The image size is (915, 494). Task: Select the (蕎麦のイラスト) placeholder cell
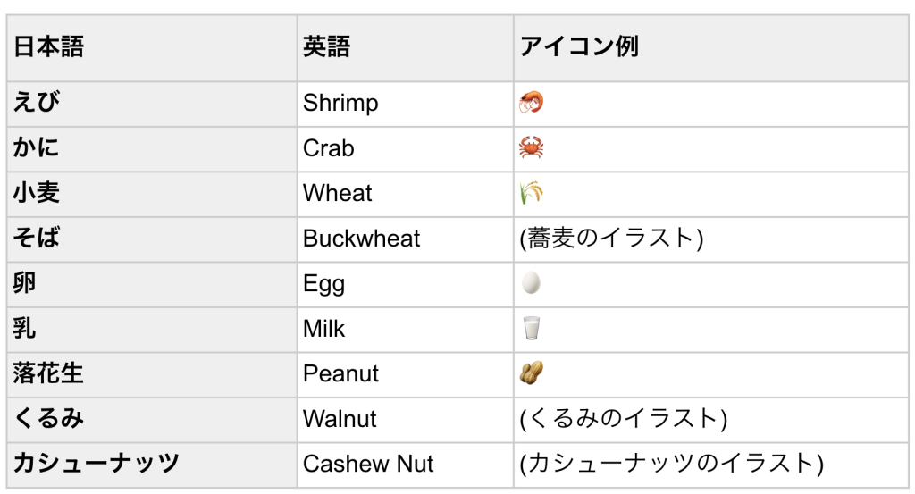[x=710, y=239]
